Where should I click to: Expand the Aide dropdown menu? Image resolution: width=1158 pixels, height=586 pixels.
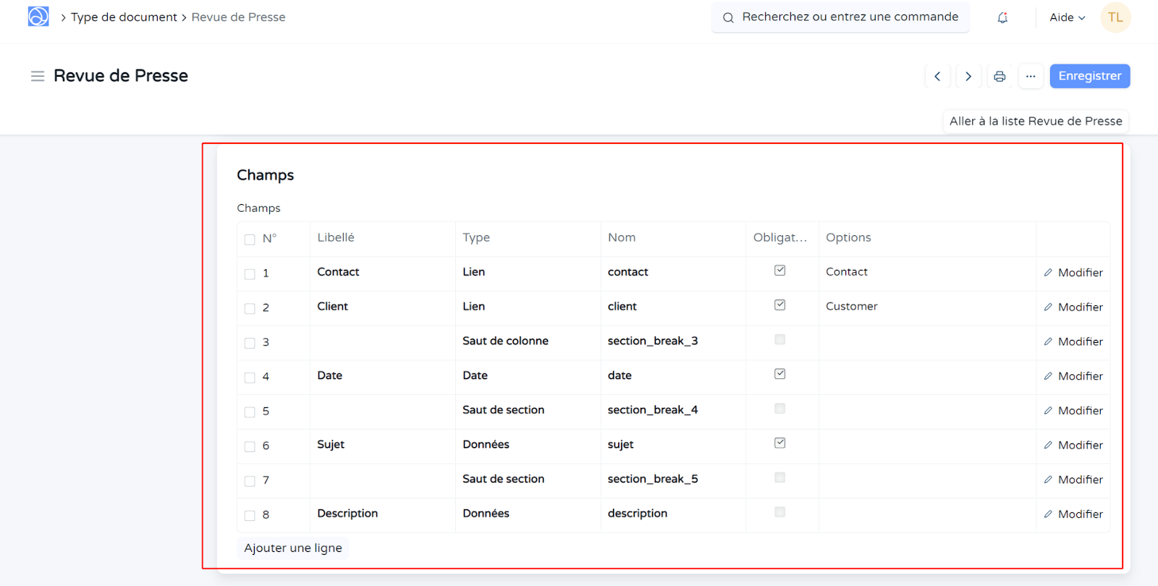tap(1067, 17)
